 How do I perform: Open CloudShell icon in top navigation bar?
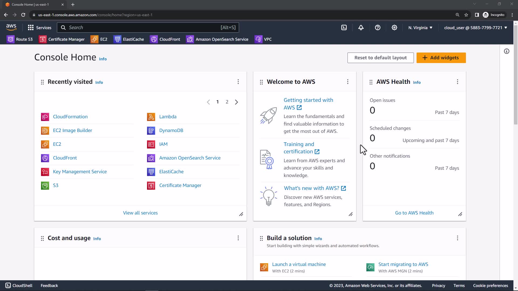(x=344, y=27)
